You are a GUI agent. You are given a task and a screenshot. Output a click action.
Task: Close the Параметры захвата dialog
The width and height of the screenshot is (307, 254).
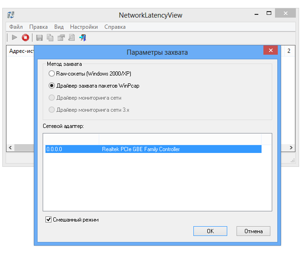point(270,51)
